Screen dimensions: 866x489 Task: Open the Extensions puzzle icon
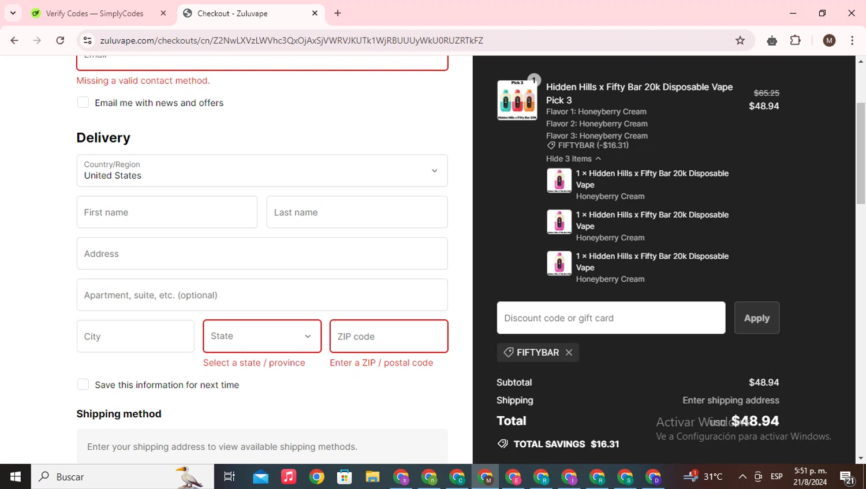click(796, 40)
